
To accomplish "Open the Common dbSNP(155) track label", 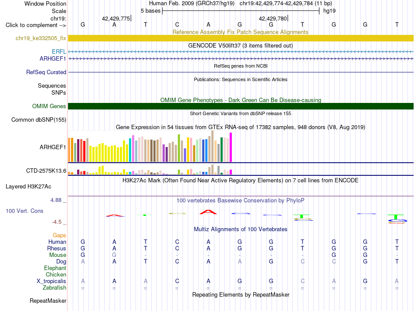I will pyautogui.click(x=38, y=120).
